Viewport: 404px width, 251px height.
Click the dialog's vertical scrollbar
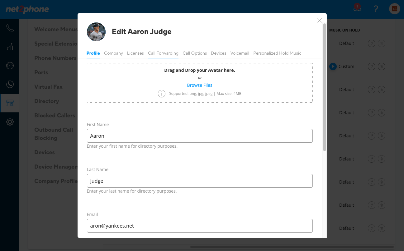(325, 87)
